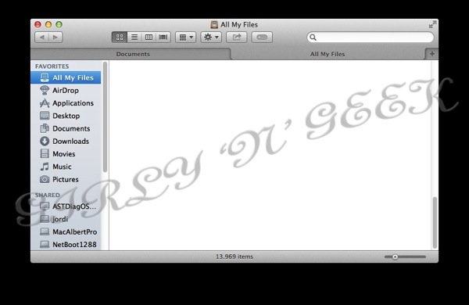Click the SHARED section header
Screen dimensions: 469x305
pos(48,196)
